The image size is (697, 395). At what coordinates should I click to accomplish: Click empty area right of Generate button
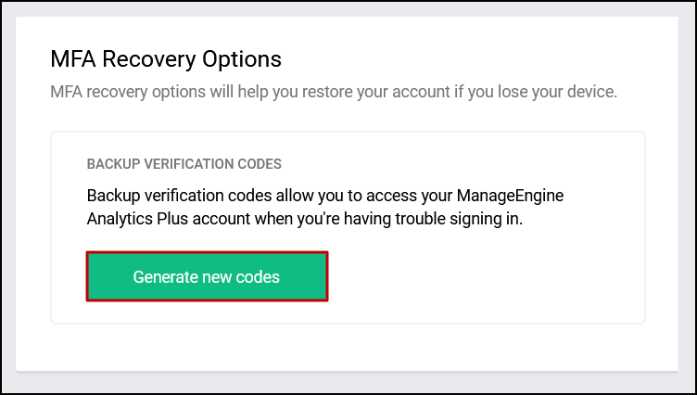coord(482,276)
